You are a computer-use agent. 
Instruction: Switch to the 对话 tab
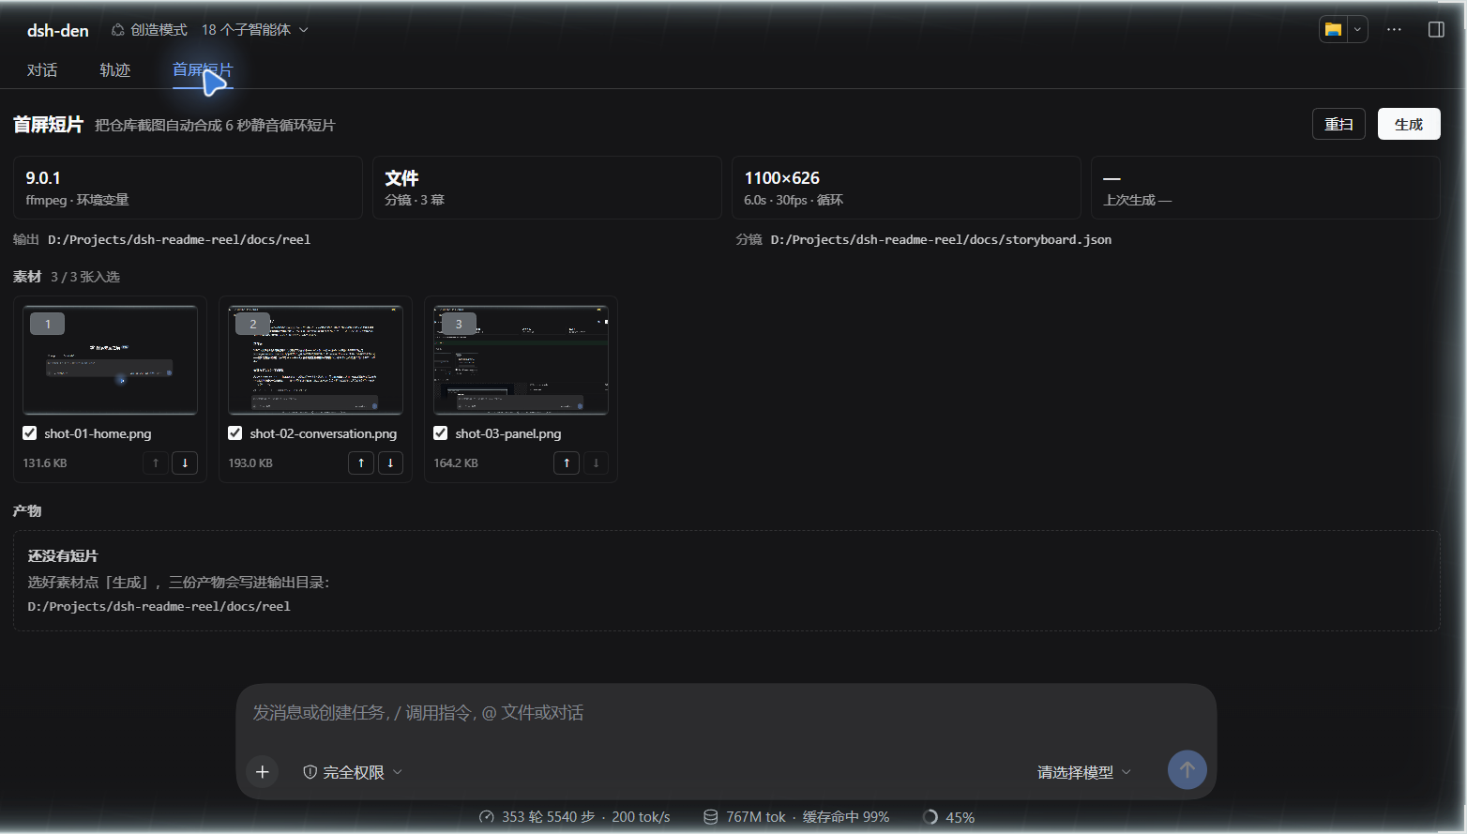(x=42, y=70)
